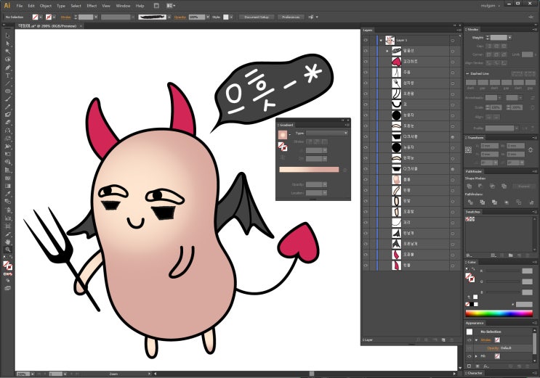Image resolution: width=540 pixels, height=378 pixels.
Task: Select the Lasso tool
Action: (x=7, y=59)
